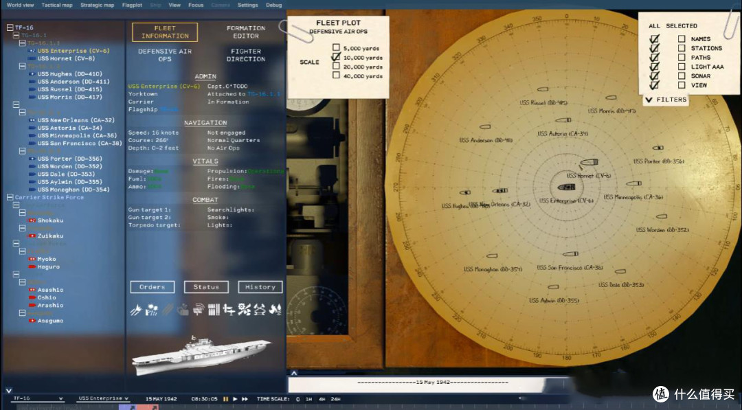Image resolution: width=742 pixels, height=410 pixels.
Task: Switch to Defensive Air Ops tab
Action: tap(165, 56)
